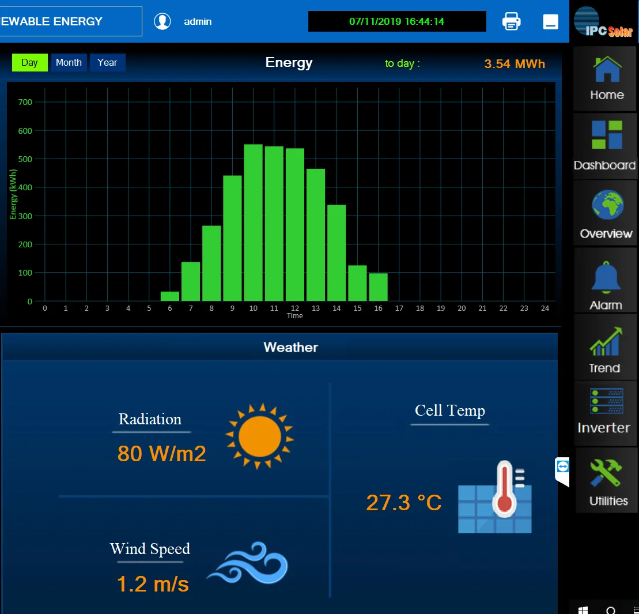Click the Wind Speed label

click(150, 549)
